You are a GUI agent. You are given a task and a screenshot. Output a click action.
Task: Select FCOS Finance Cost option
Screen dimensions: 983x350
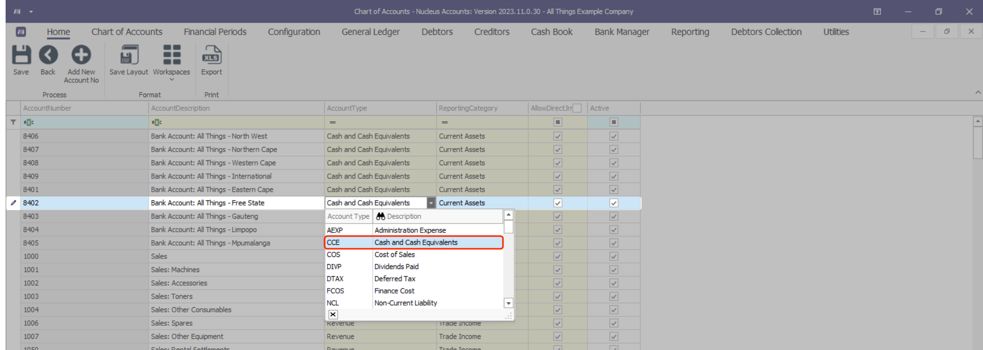(x=414, y=291)
